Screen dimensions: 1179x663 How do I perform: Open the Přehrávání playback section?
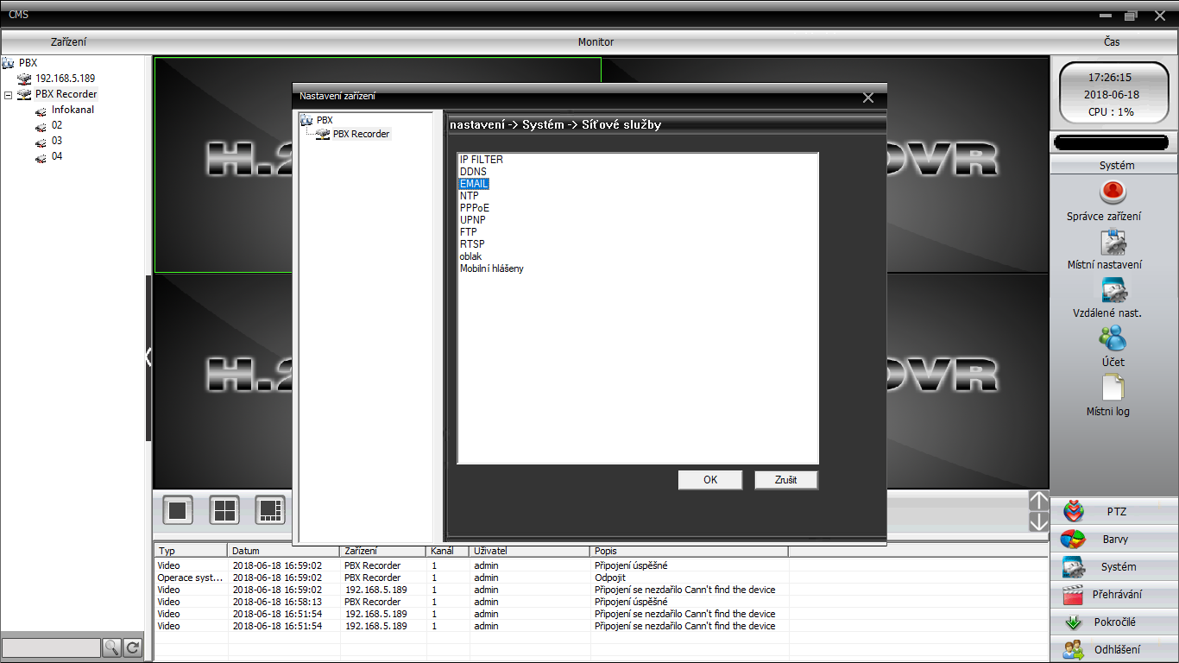click(1114, 595)
